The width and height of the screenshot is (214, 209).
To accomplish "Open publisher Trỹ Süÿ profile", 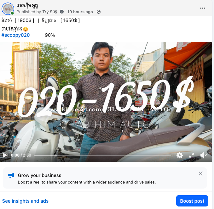I will coord(50,12).
